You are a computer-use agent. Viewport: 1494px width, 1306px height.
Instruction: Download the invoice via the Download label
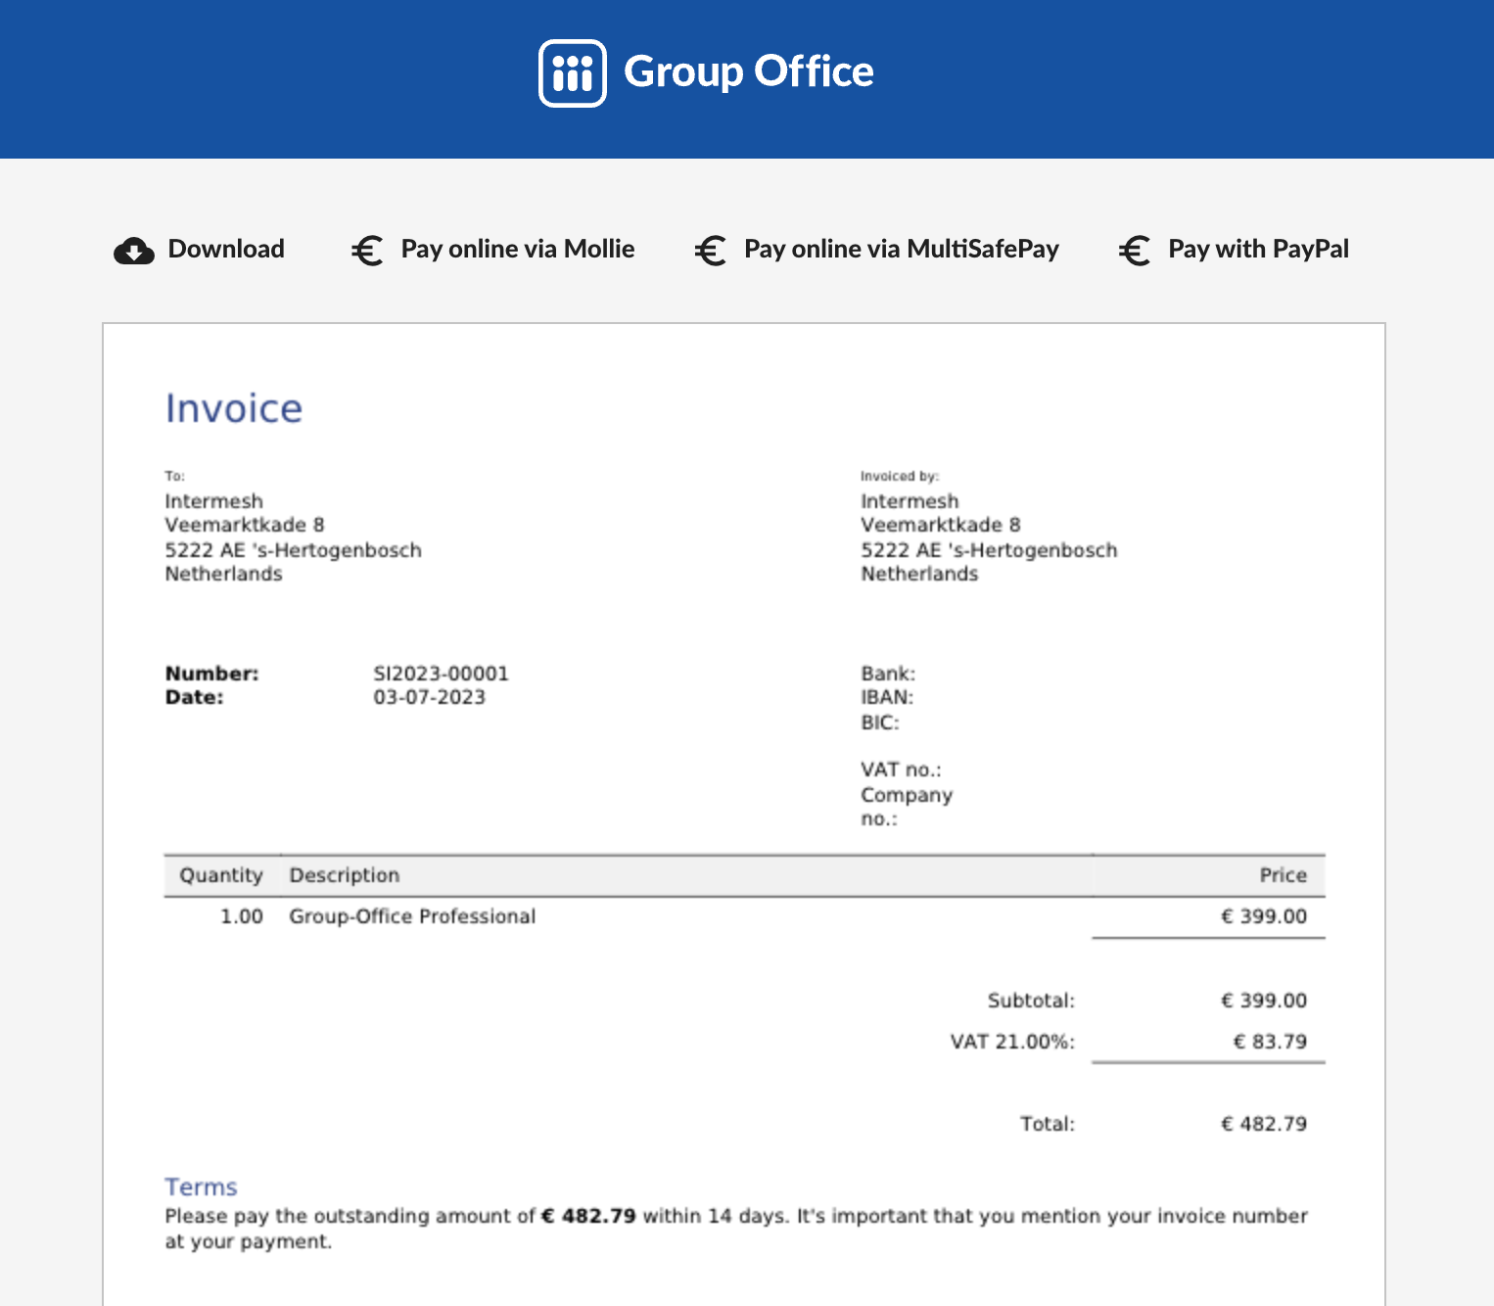pyautogui.click(x=226, y=249)
